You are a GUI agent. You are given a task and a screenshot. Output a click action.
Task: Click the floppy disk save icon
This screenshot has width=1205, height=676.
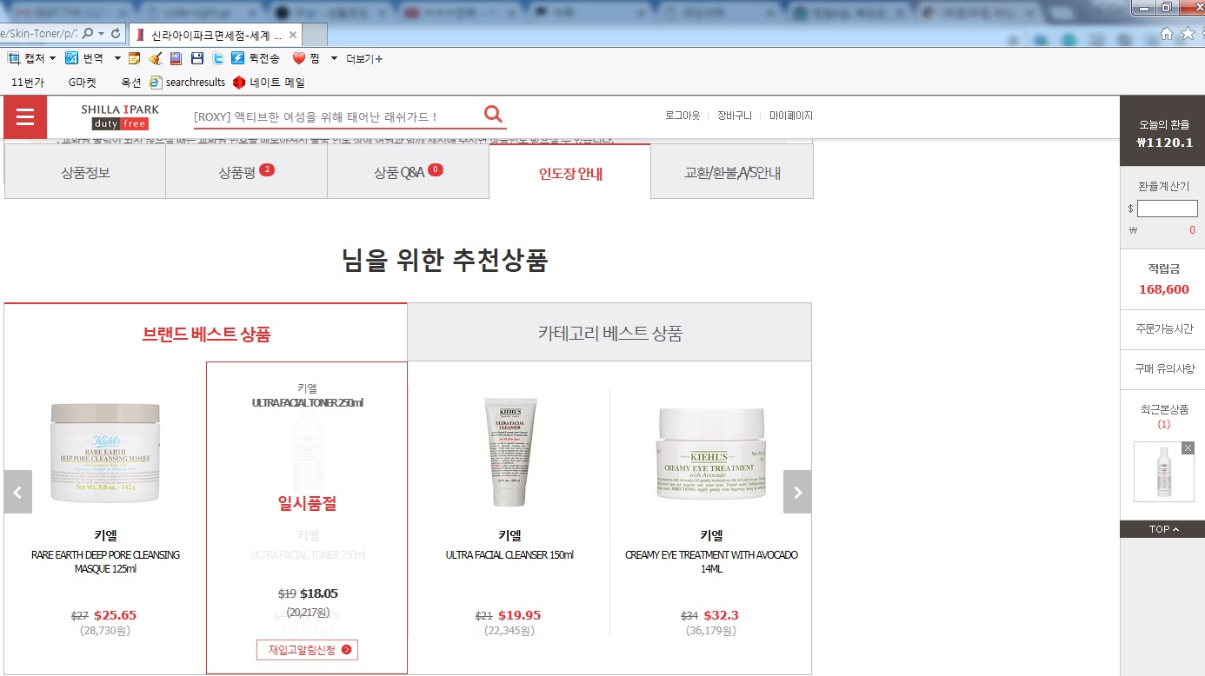197,58
